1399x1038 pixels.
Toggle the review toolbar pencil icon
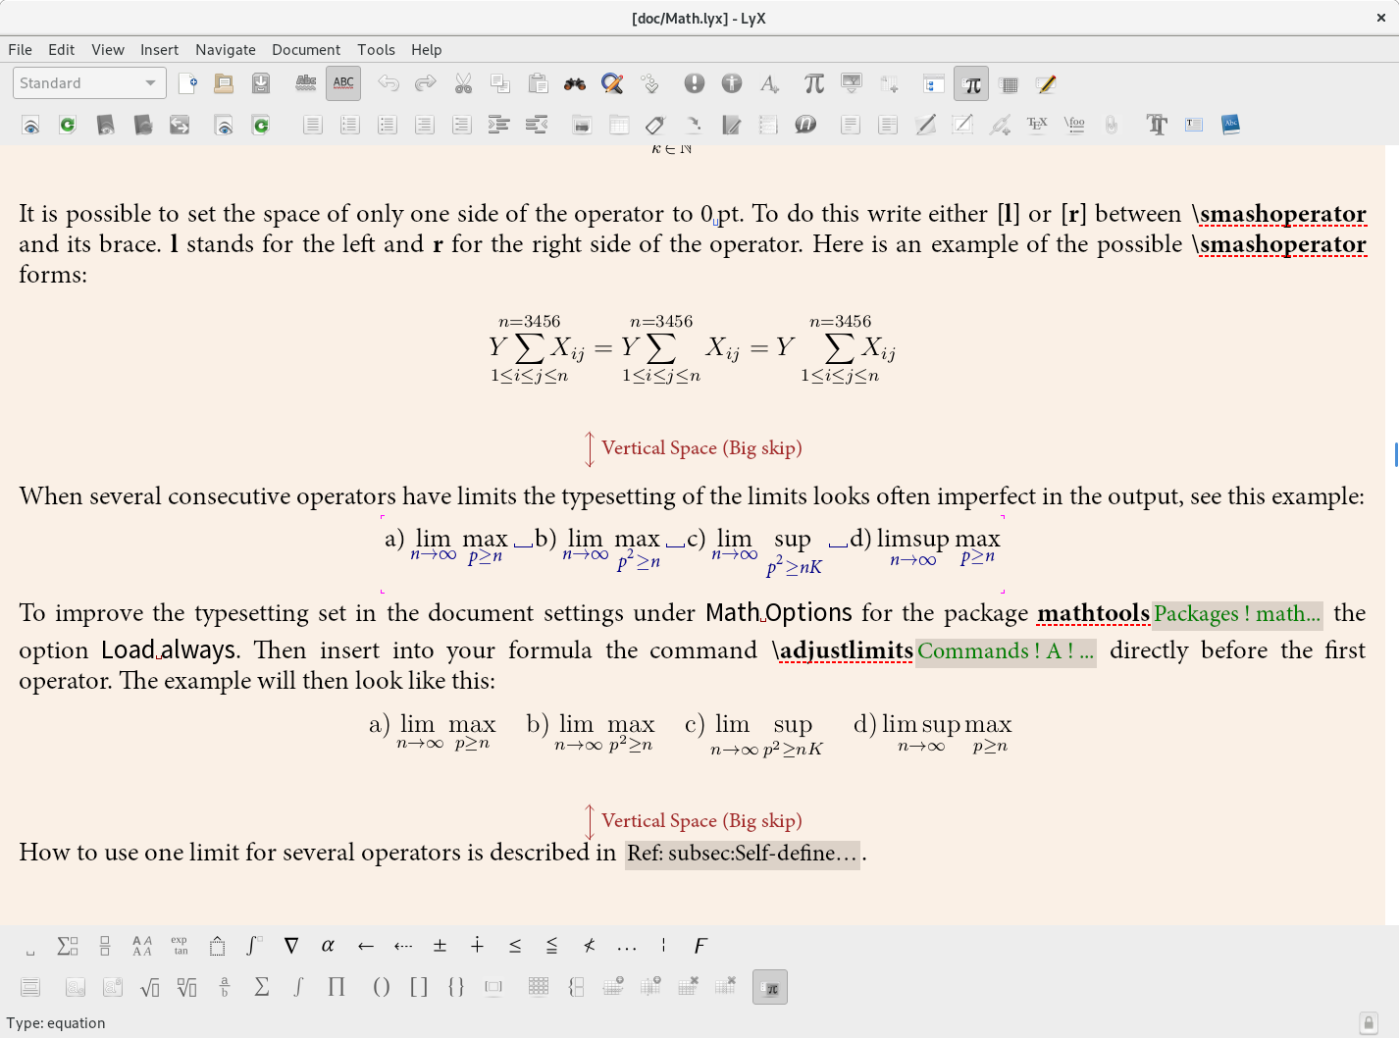pos(1046,84)
